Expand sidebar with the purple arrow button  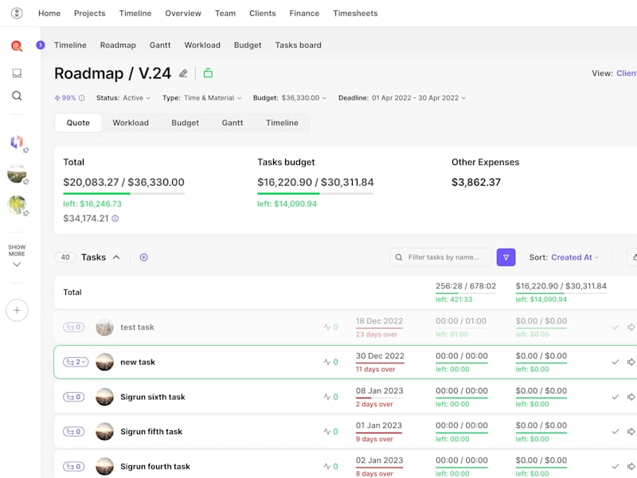[x=41, y=45]
